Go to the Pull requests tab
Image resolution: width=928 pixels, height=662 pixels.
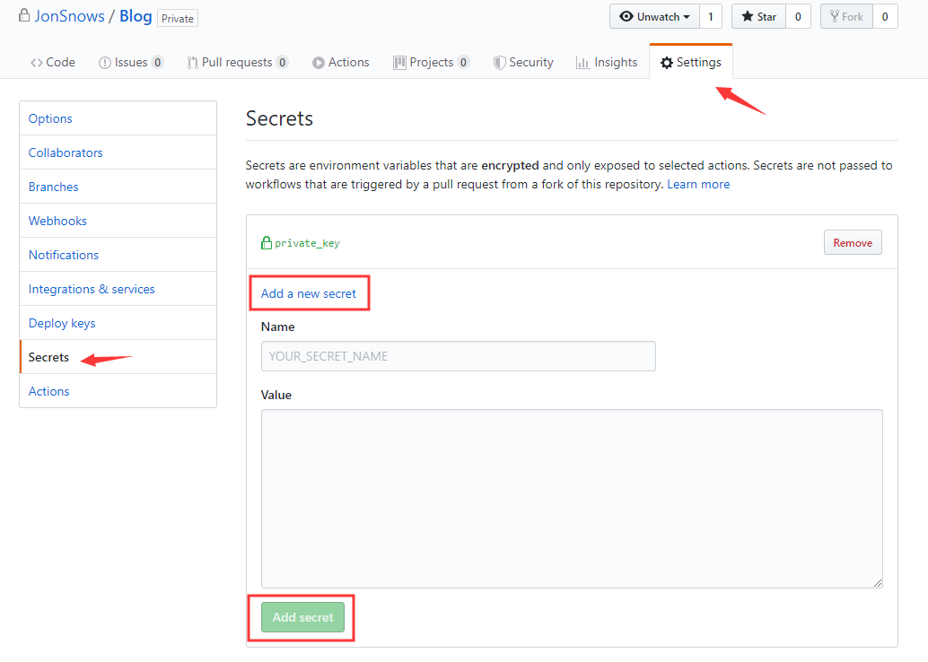tap(237, 63)
